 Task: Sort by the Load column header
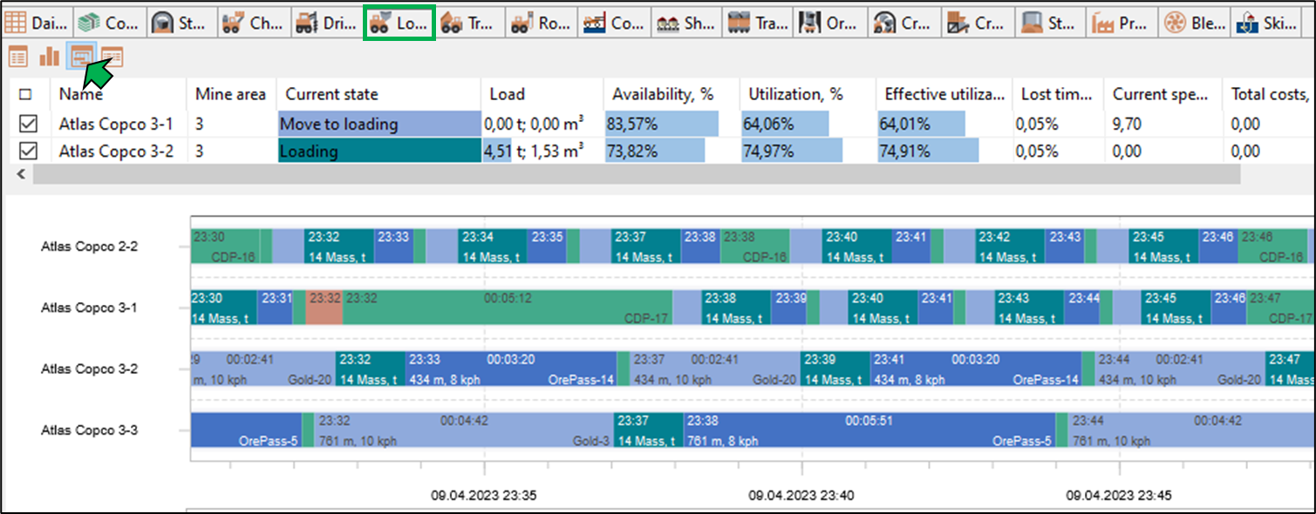(542, 94)
